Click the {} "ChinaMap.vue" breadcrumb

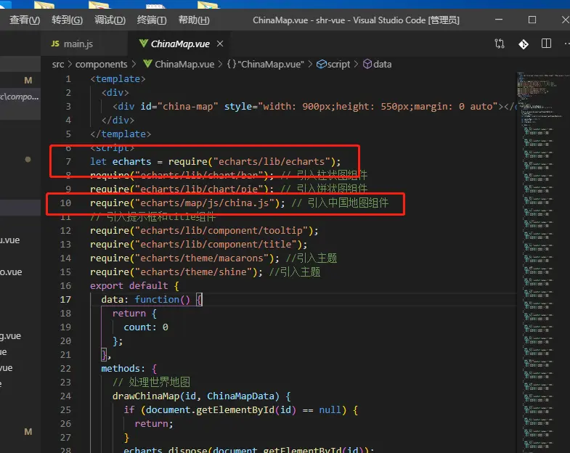pyautogui.click(x=265, y=65)
